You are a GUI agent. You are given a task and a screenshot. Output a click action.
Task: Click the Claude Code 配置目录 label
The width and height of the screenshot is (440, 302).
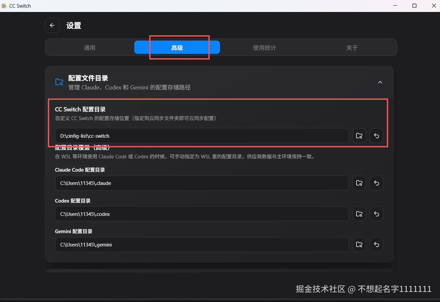[80, 170]
